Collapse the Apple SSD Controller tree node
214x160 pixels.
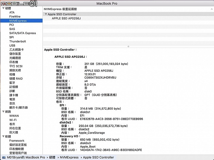(x=46, y=14)
